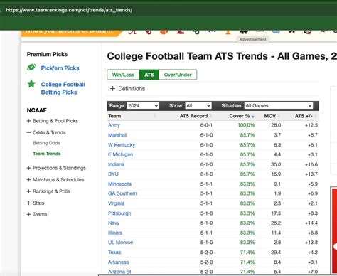Click Minnesota's 5-1-1 ATS record

[x=206, y=184]
